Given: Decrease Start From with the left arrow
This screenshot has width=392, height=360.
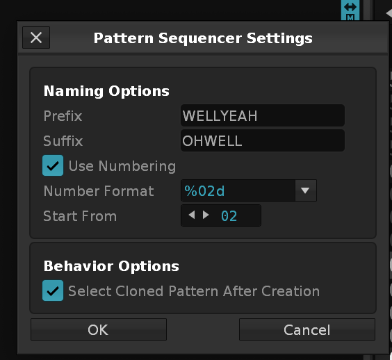Looking at the screenshot, I should 192,215.
